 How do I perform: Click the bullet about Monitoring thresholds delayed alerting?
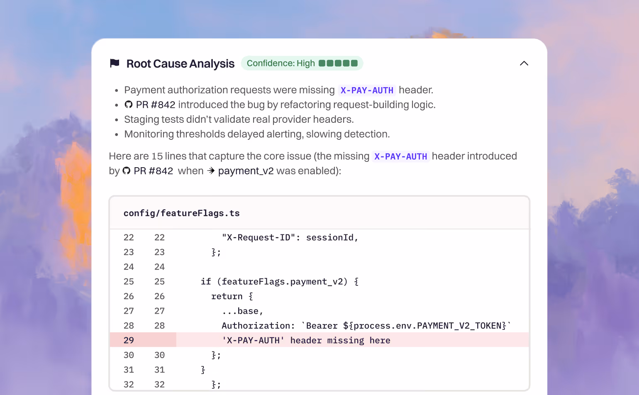[x=257, y=134]
